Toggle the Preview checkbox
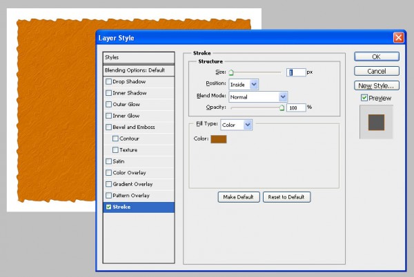Image resolution: width=414 pixels, height=277 pixels. (364, 98)
